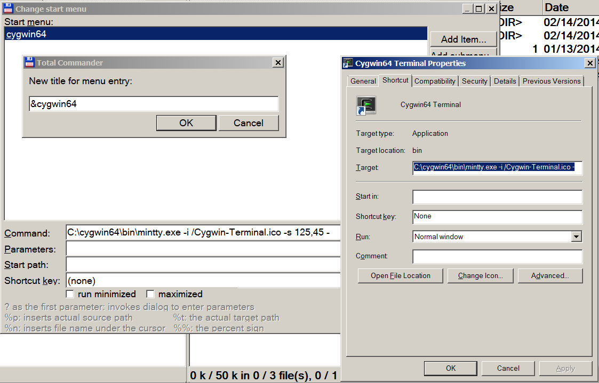This screenshot has width=599, height=383.
Task: Switch to the Compatibility tab
Action: tap(435, 81)
